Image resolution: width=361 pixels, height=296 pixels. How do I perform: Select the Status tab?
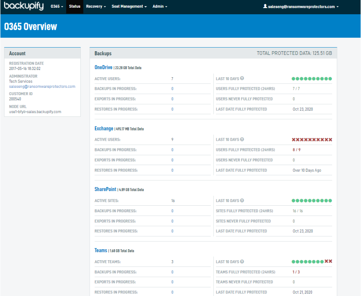coord(74,7)
